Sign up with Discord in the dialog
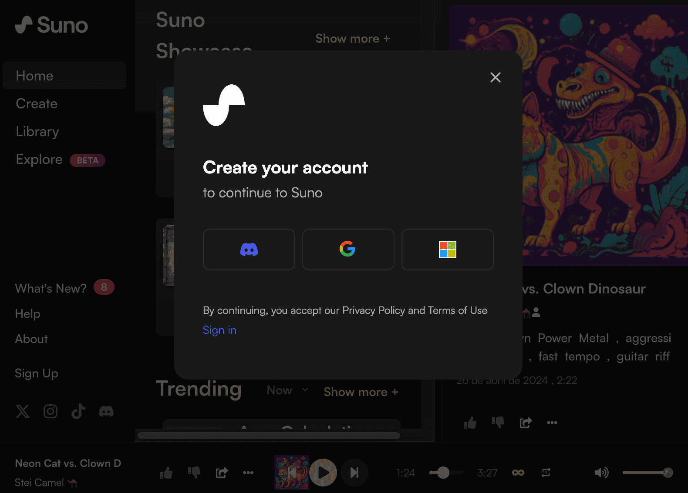Viewport: 688px width, 493px height. (x=249, y=250)
